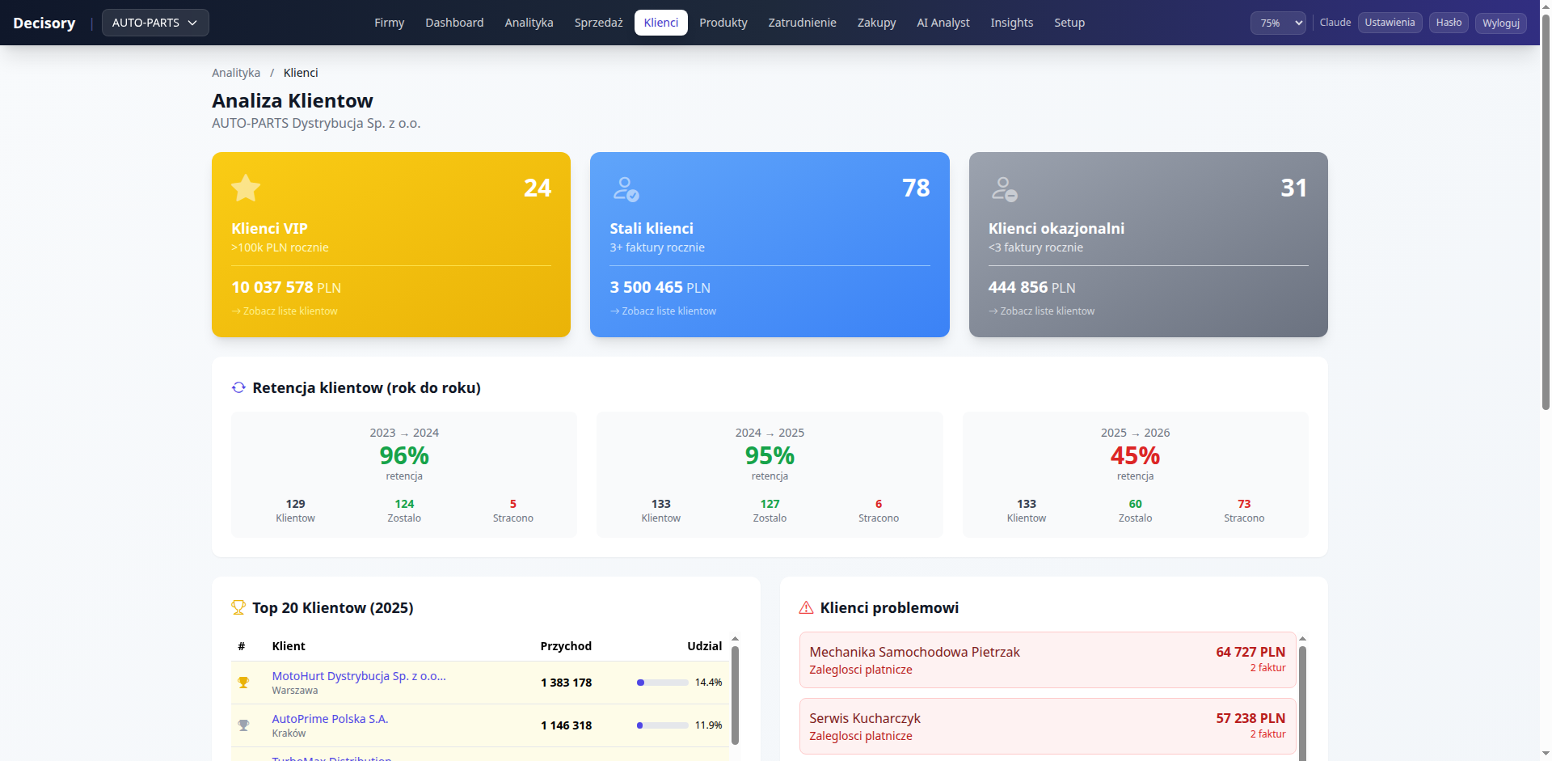The height and width of the screenshot is (761, 1552).
Task: Open the Produkty navigation tab
Action: (x=723, y=23)
